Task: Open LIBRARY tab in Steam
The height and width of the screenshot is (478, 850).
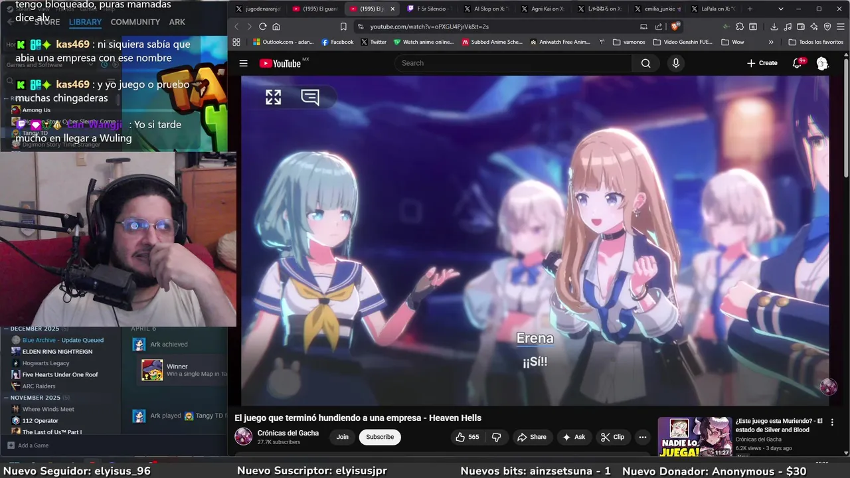Action: (x=85, y=22)
